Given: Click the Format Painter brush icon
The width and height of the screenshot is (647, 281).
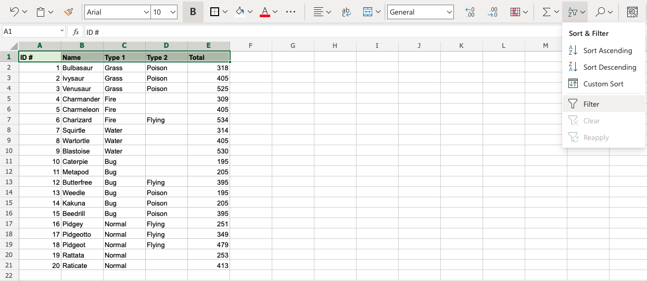Looking at the screenshot, I should click(68, 11).
